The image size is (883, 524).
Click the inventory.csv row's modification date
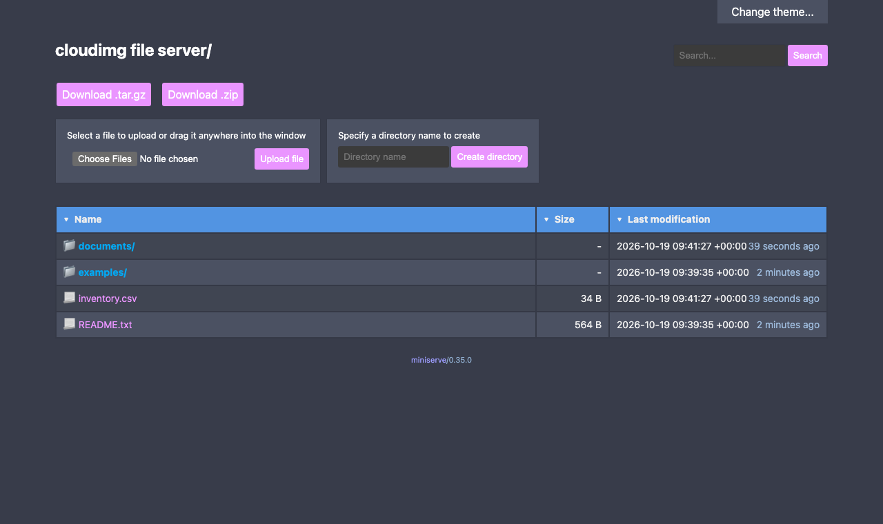[682, 299]
